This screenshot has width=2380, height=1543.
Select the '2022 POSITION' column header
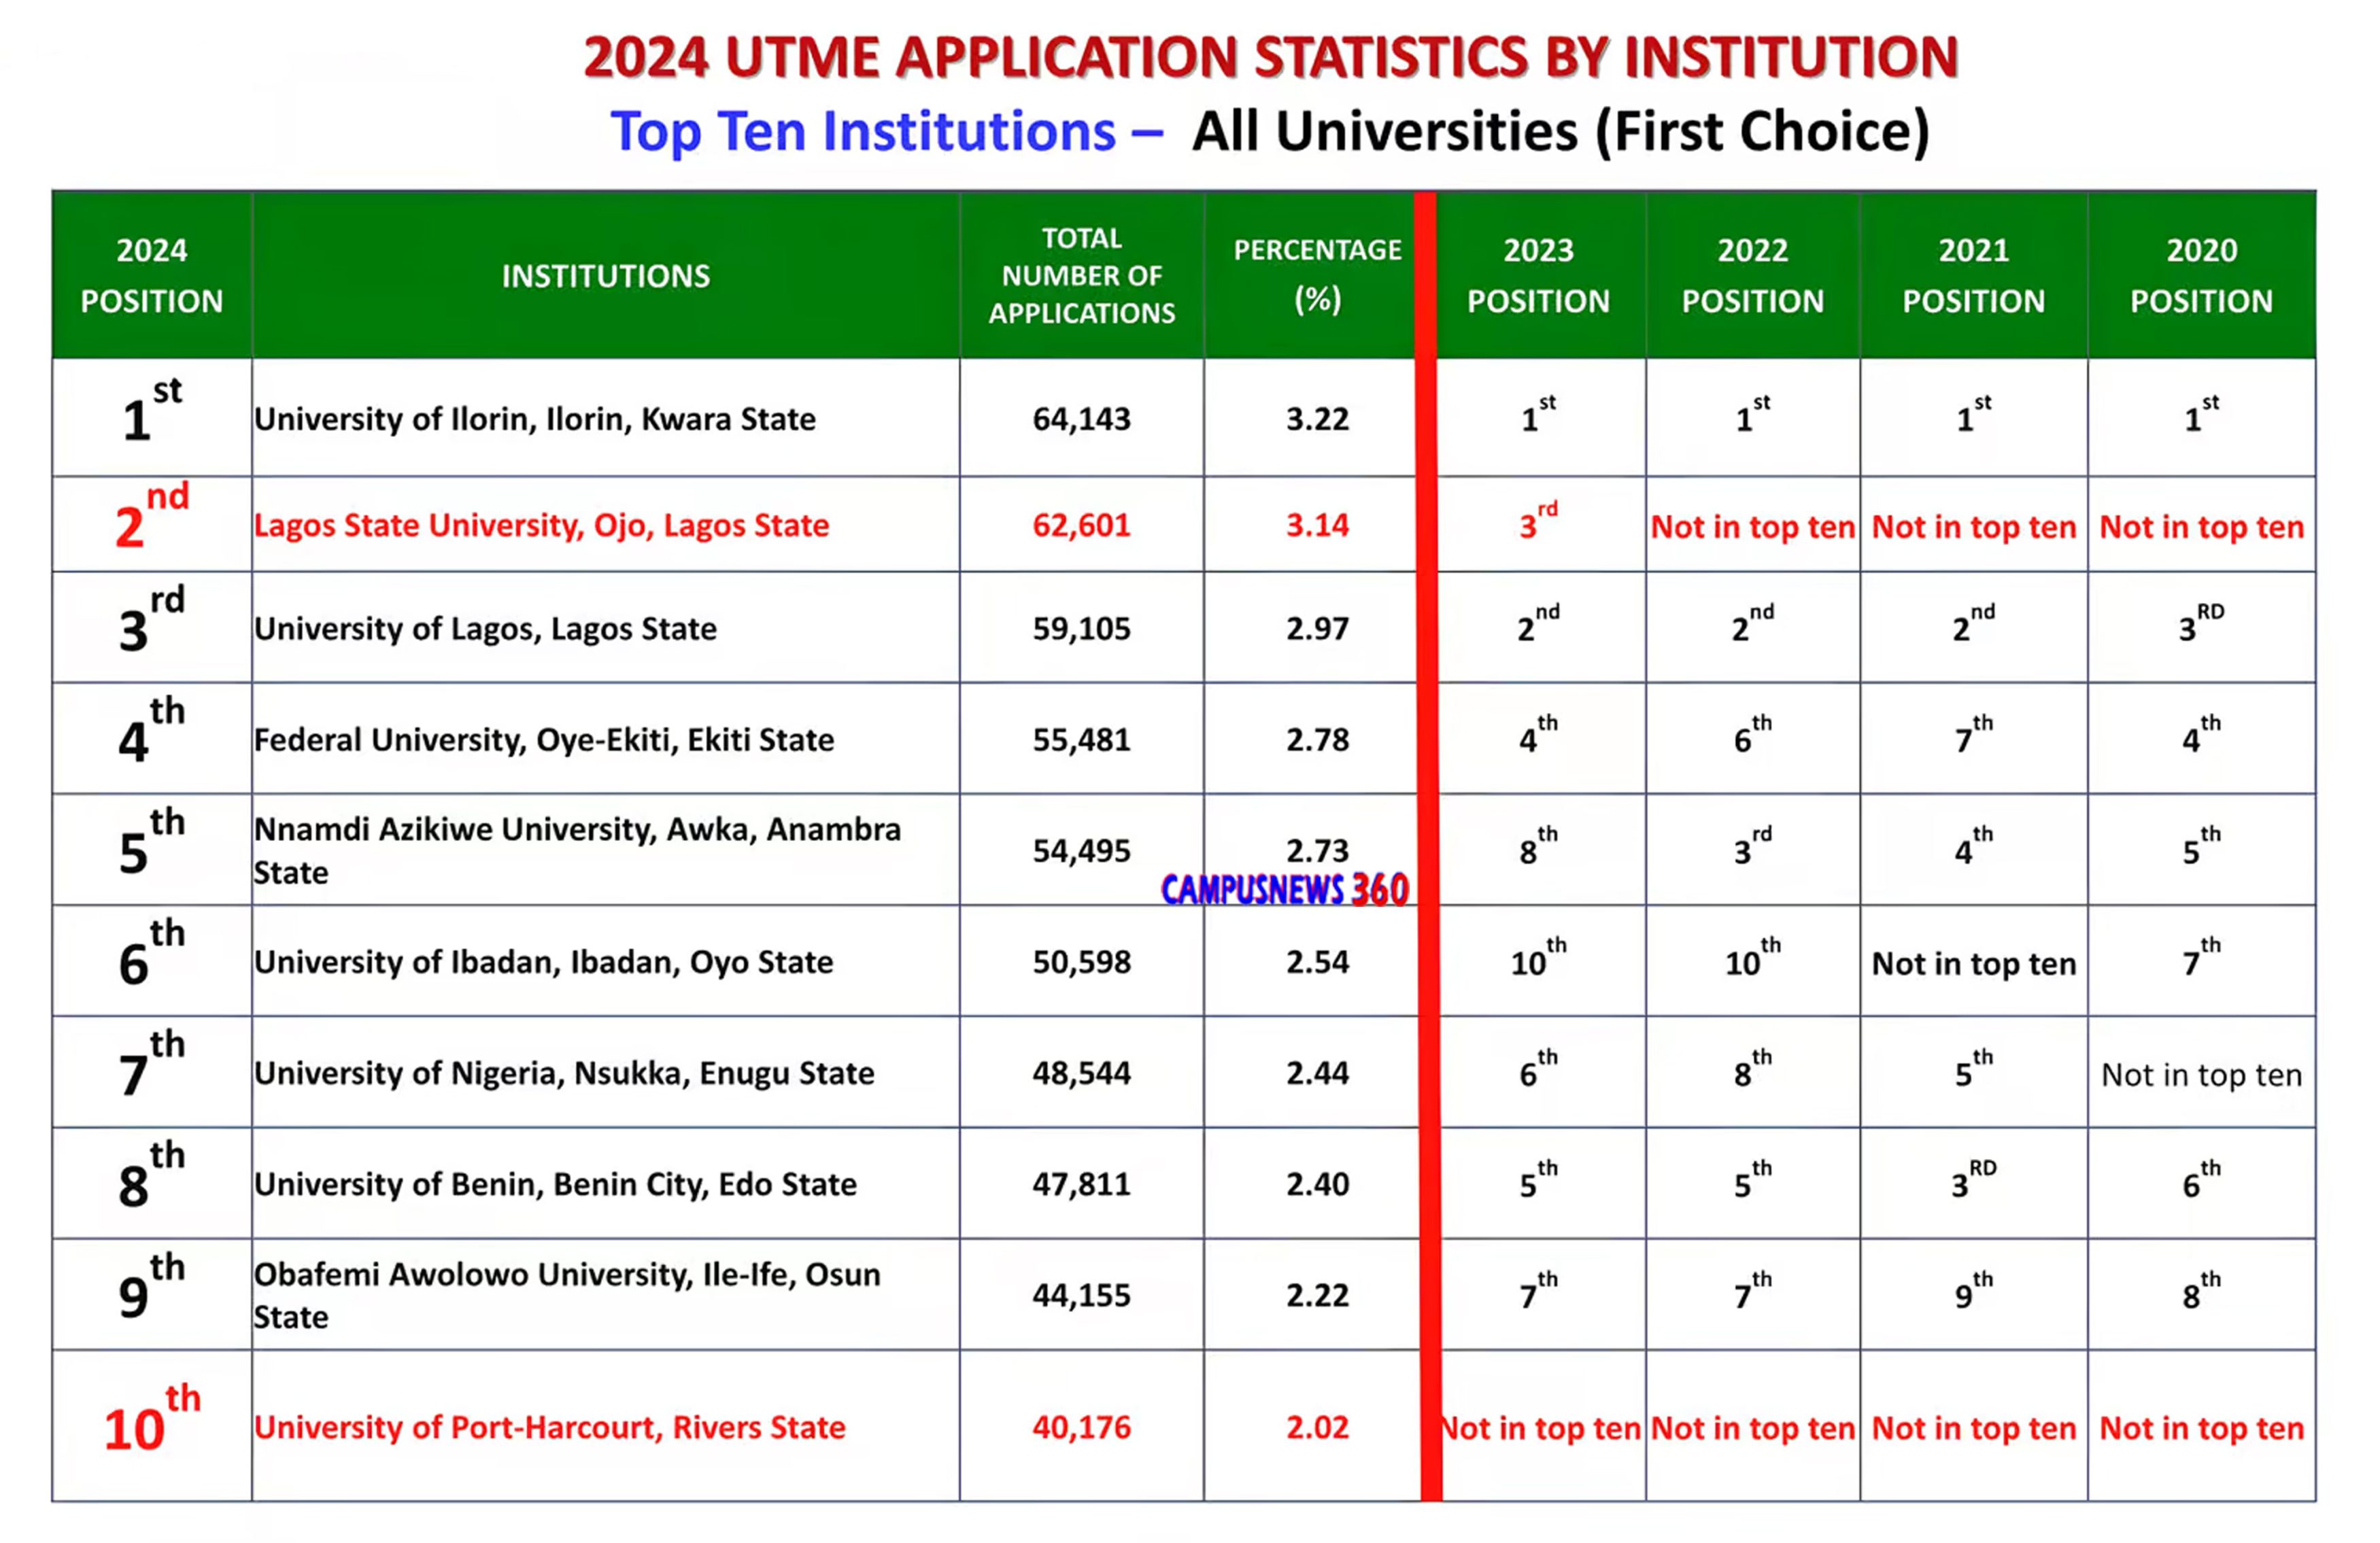[x=1753, y=275]
